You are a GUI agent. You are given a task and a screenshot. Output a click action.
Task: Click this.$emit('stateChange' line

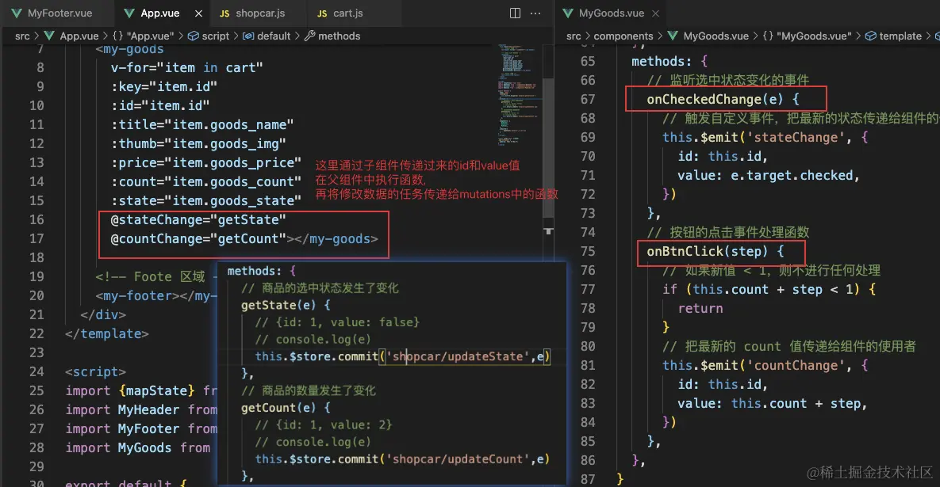[x=765, y=138]
